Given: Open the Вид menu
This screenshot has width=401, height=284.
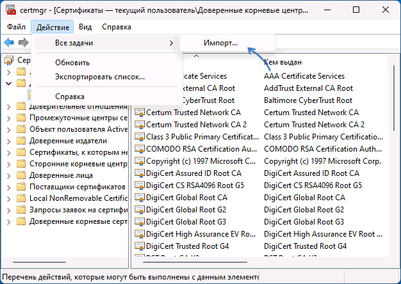Looking at the screenshot, I should pos(85,27).
